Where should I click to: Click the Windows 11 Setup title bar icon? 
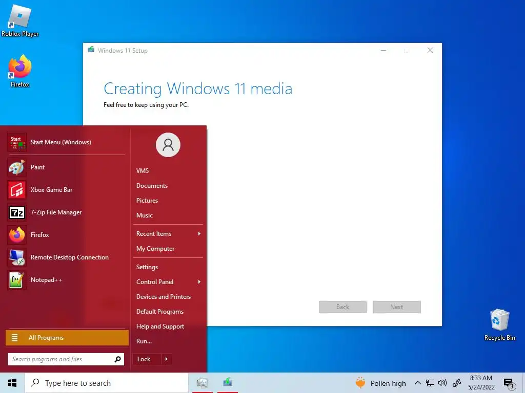91,50
